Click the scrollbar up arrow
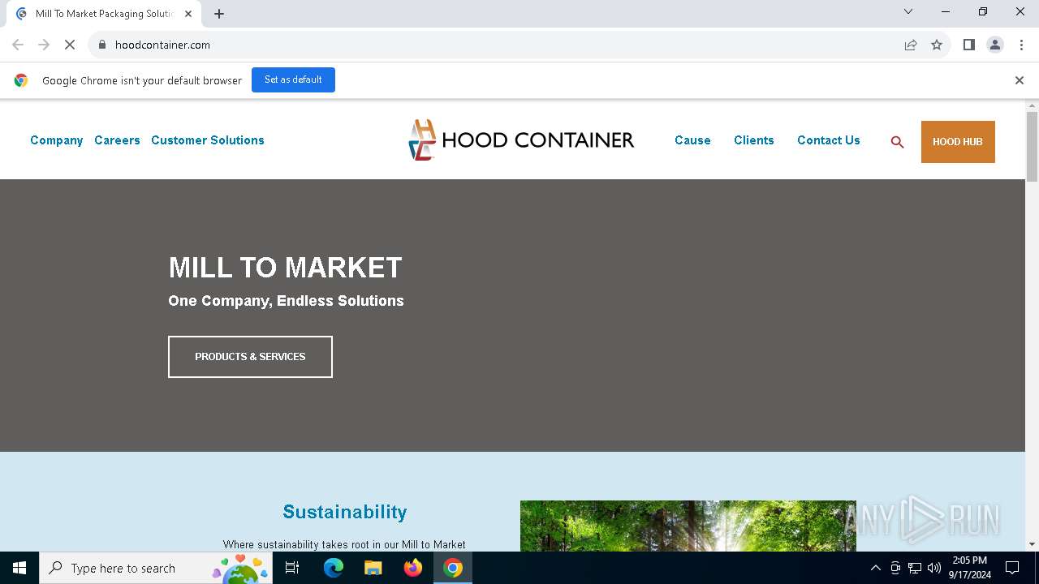The image size is (1039, 584). click(1033, 105)
